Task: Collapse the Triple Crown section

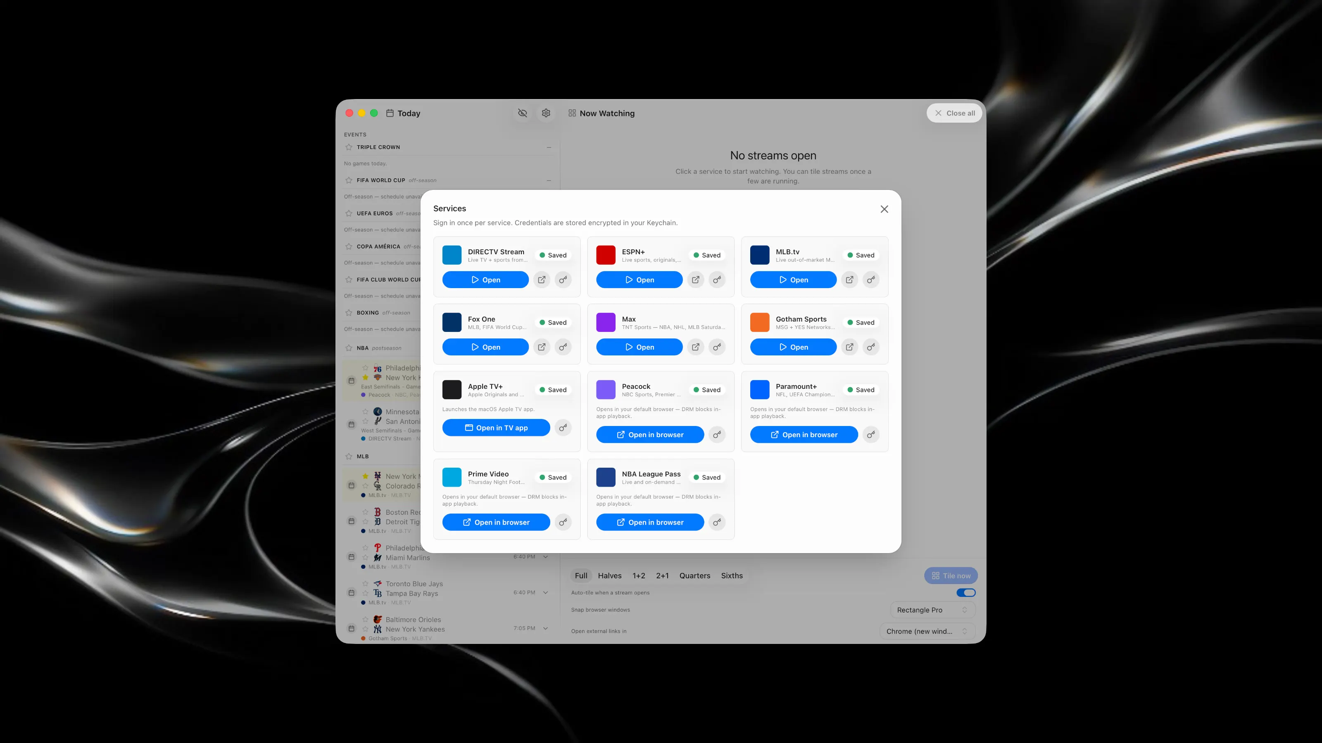Action: pos(549,147)
